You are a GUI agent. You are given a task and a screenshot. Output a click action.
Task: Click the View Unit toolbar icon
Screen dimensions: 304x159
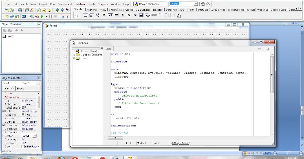pos(7,16)
